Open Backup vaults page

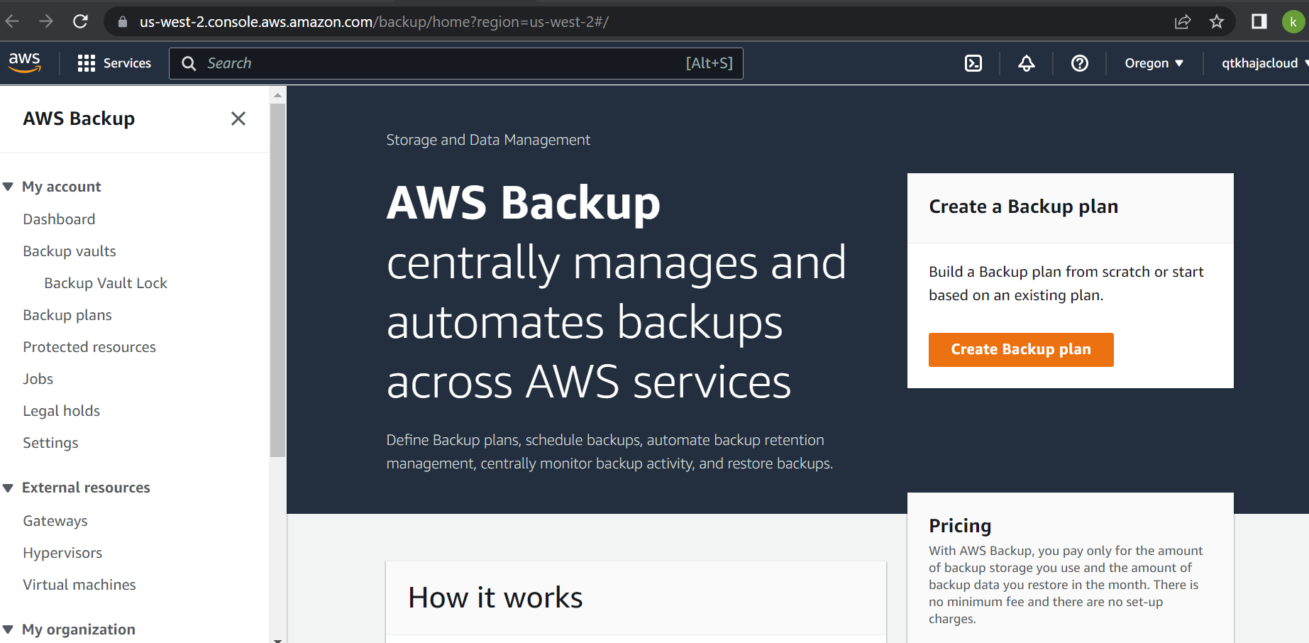click(x=70, y=251)
